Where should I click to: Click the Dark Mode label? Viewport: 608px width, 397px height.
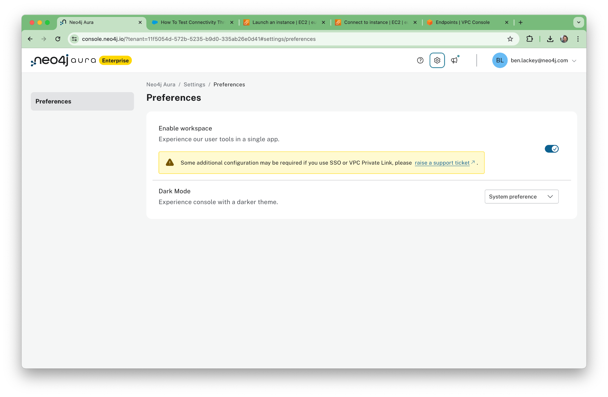click(x=175, y=191)
